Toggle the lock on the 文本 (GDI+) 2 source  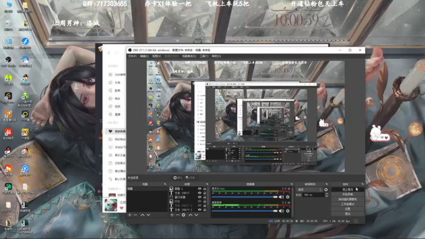click(x=205, y=210)
